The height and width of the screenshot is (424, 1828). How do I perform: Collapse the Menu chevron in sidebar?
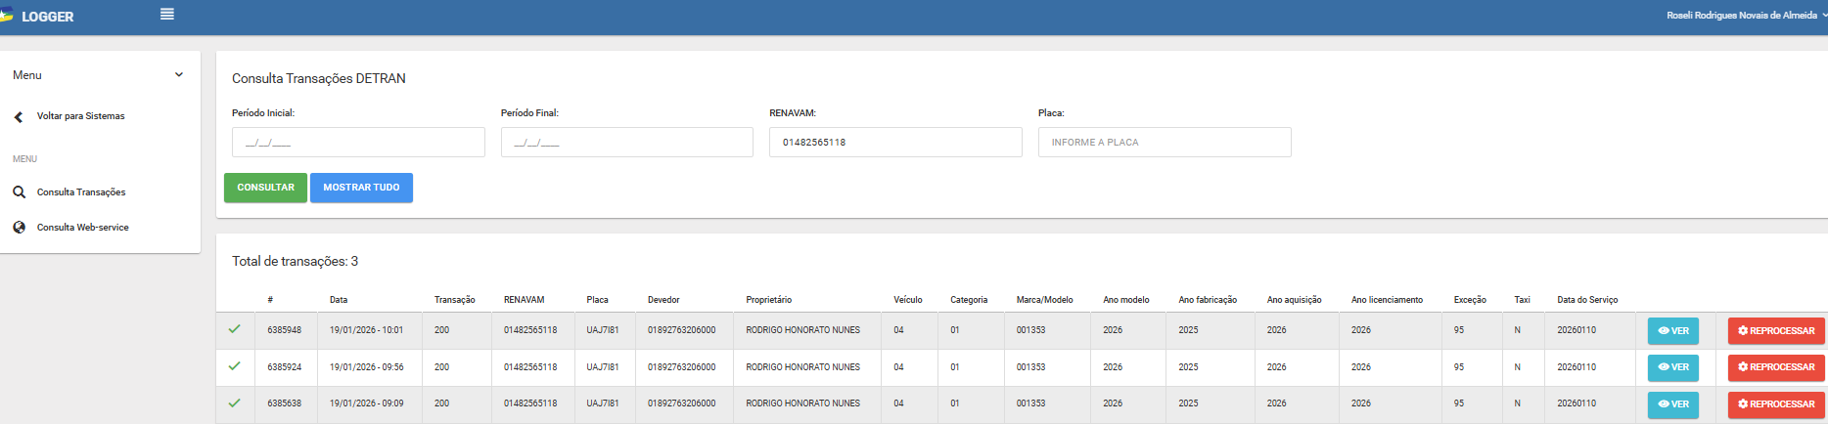pyautogui.click(x=178, y=75)
